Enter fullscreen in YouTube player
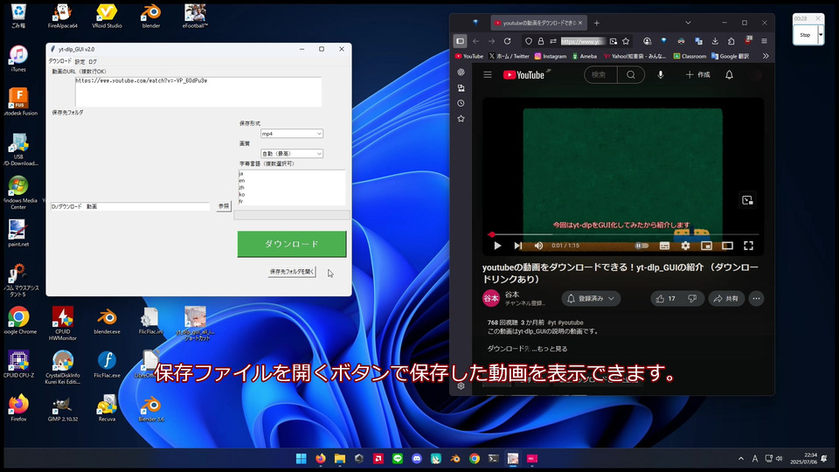This screenshot has width=839, height=472. [x=748, y=246]
